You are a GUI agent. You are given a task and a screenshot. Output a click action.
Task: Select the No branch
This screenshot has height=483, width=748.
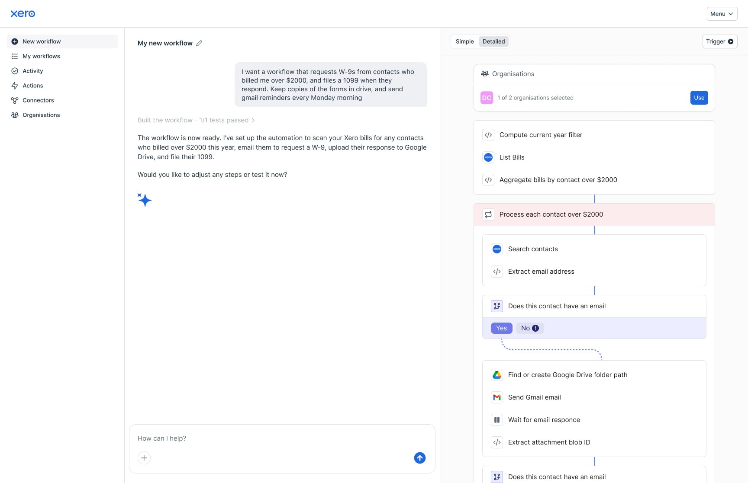click(530, 328)
